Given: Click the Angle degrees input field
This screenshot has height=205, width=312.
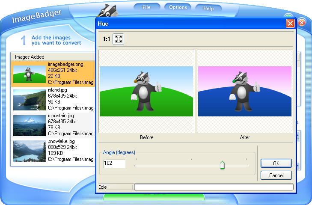Looking at the screenshot, I should 114,163.
